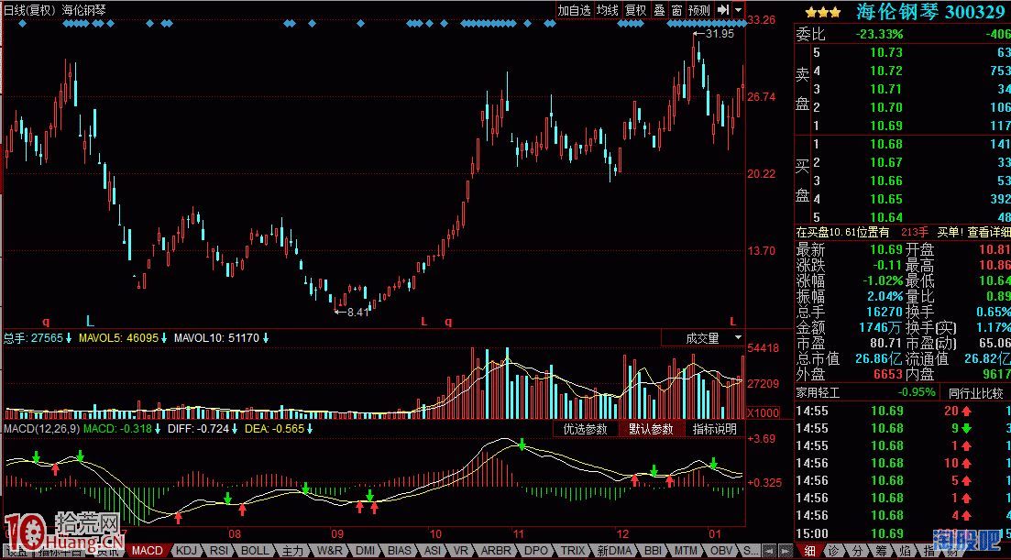Switch to the MACD indicator tab
The height and width of the screenshot is (560, 1011).
[148, 550]
